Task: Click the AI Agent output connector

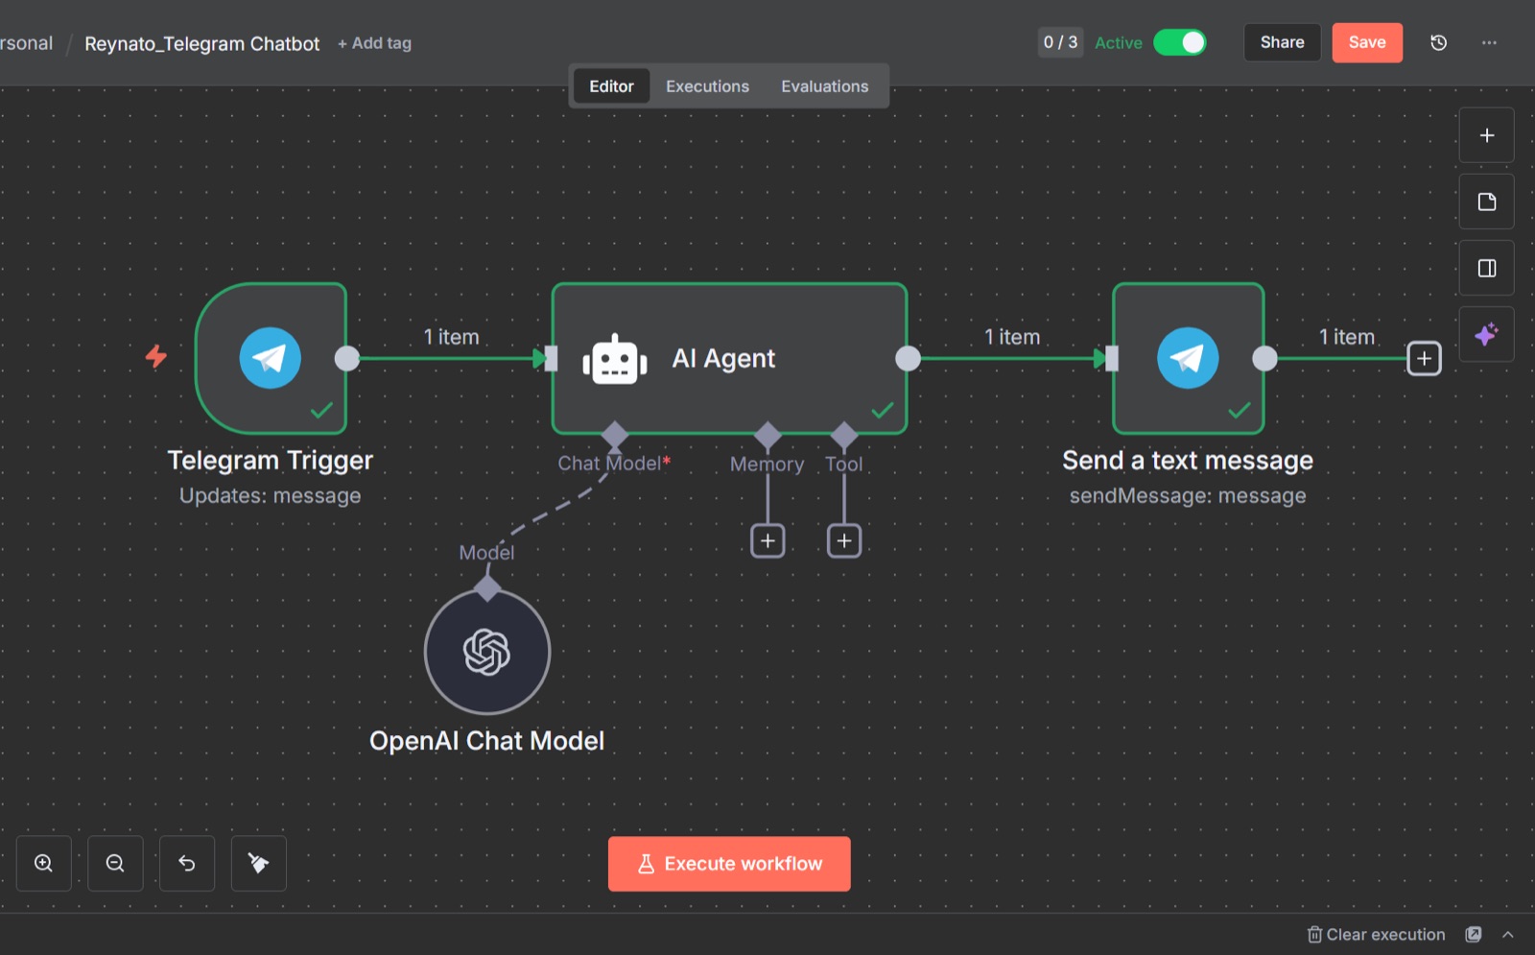Action: (x=908, y=359)
